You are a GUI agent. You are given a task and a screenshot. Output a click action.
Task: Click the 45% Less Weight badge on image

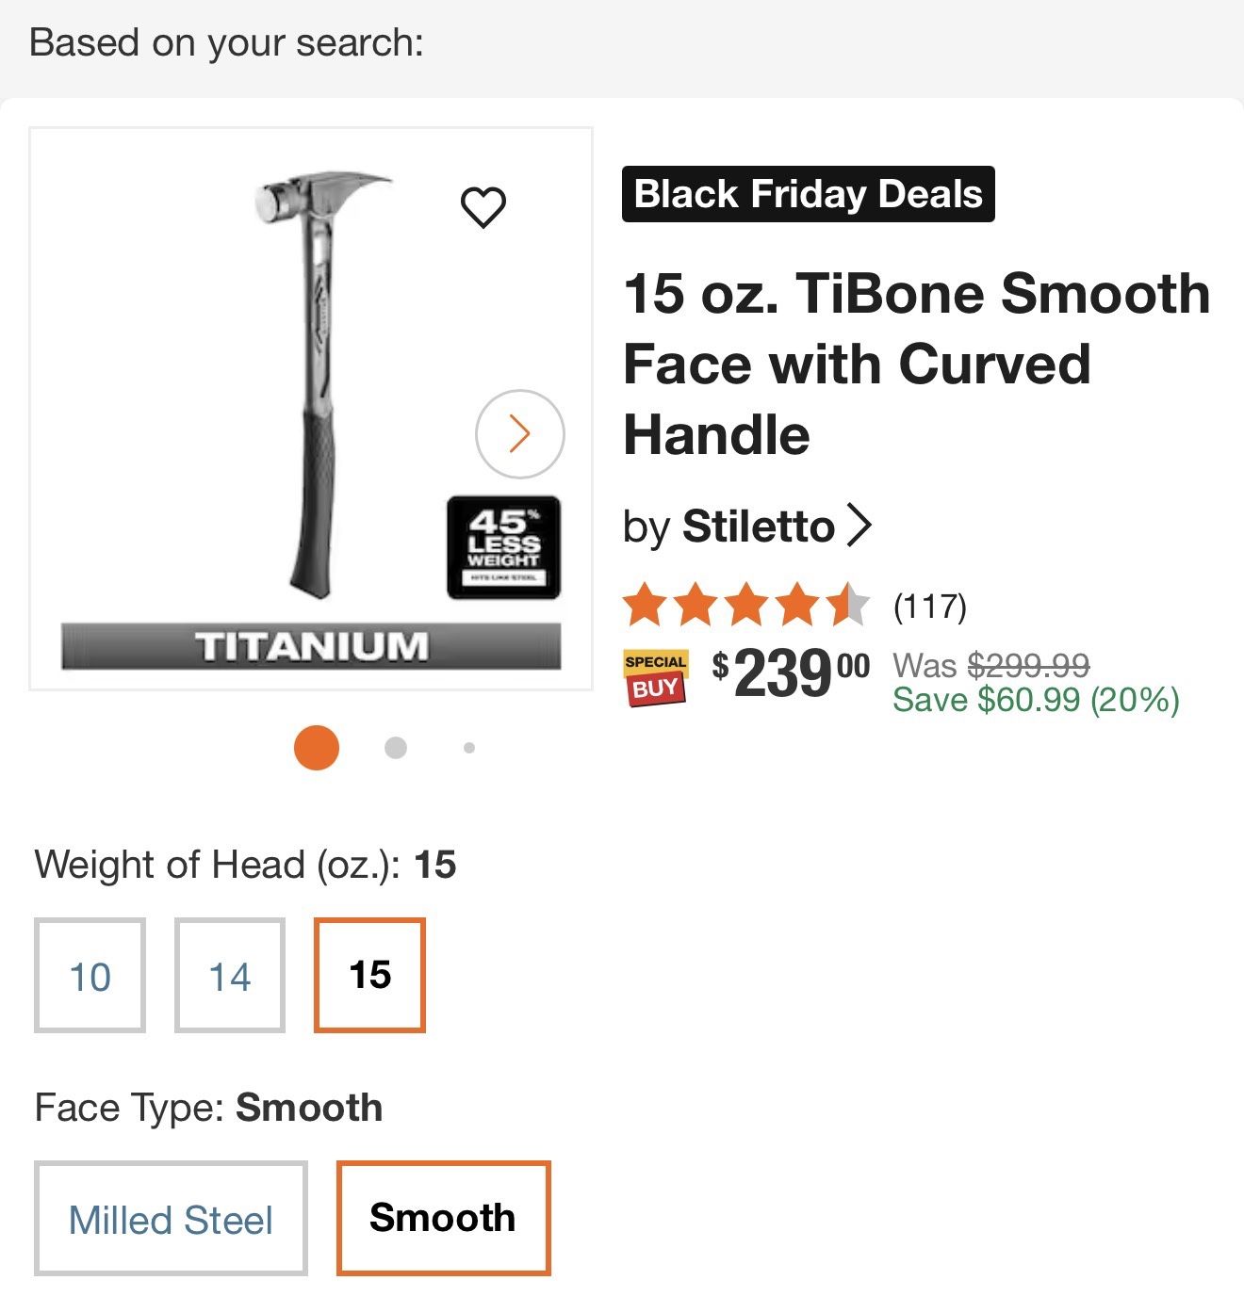click(x=503, y=549)
